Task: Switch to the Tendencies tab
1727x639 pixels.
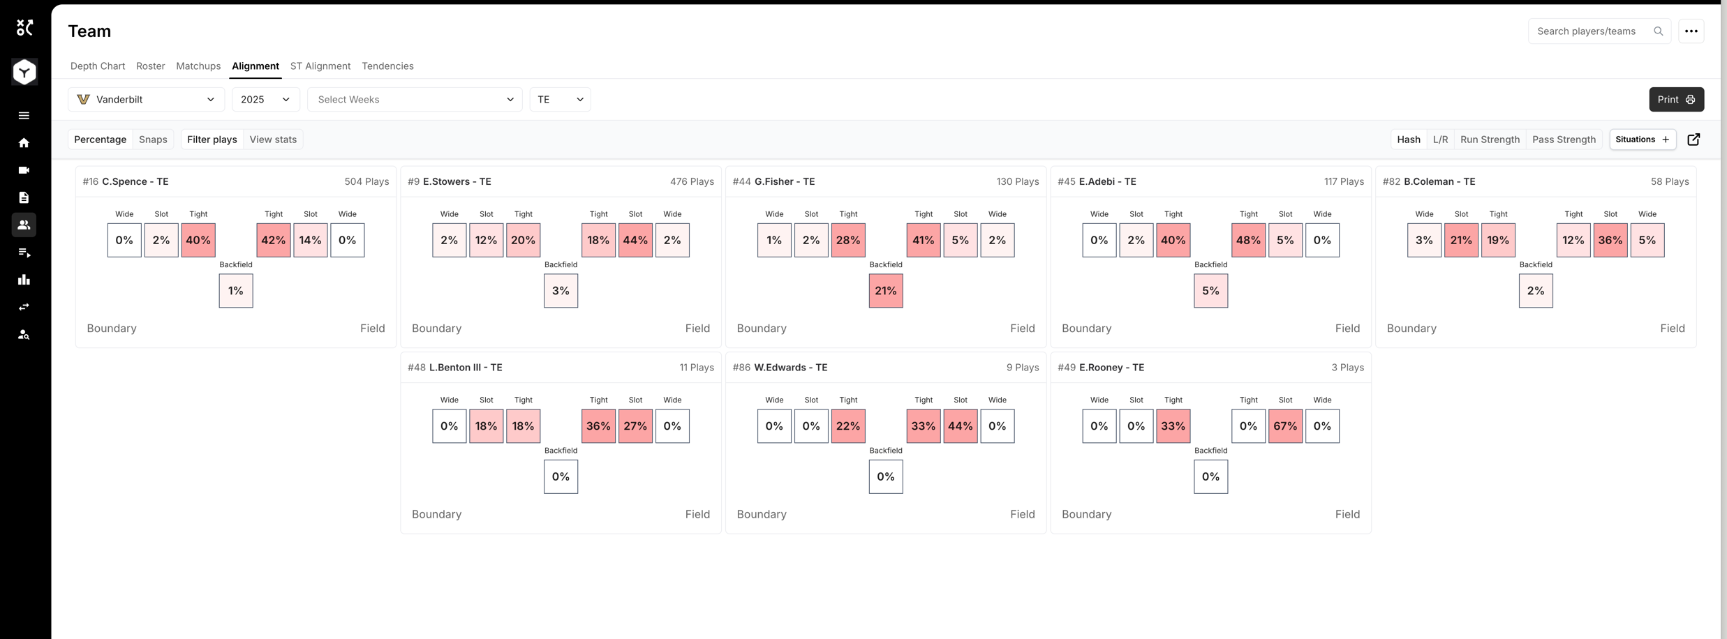Action: [387, 66]
